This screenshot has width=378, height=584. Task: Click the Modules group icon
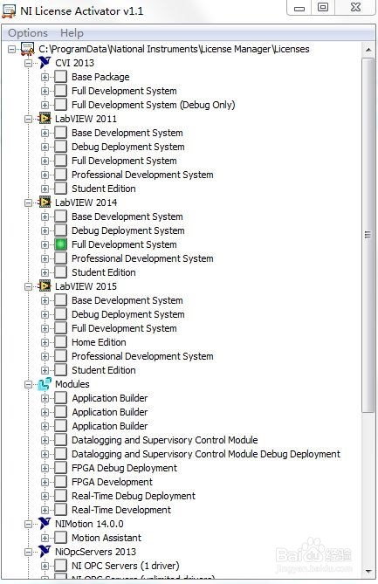point(45,384)
